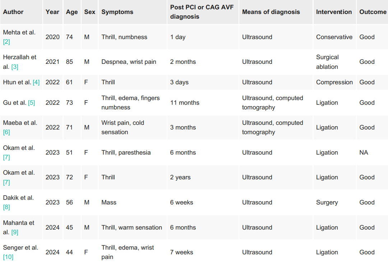Follow the [5] citation for Gu et al.

[x=32, y=103]
